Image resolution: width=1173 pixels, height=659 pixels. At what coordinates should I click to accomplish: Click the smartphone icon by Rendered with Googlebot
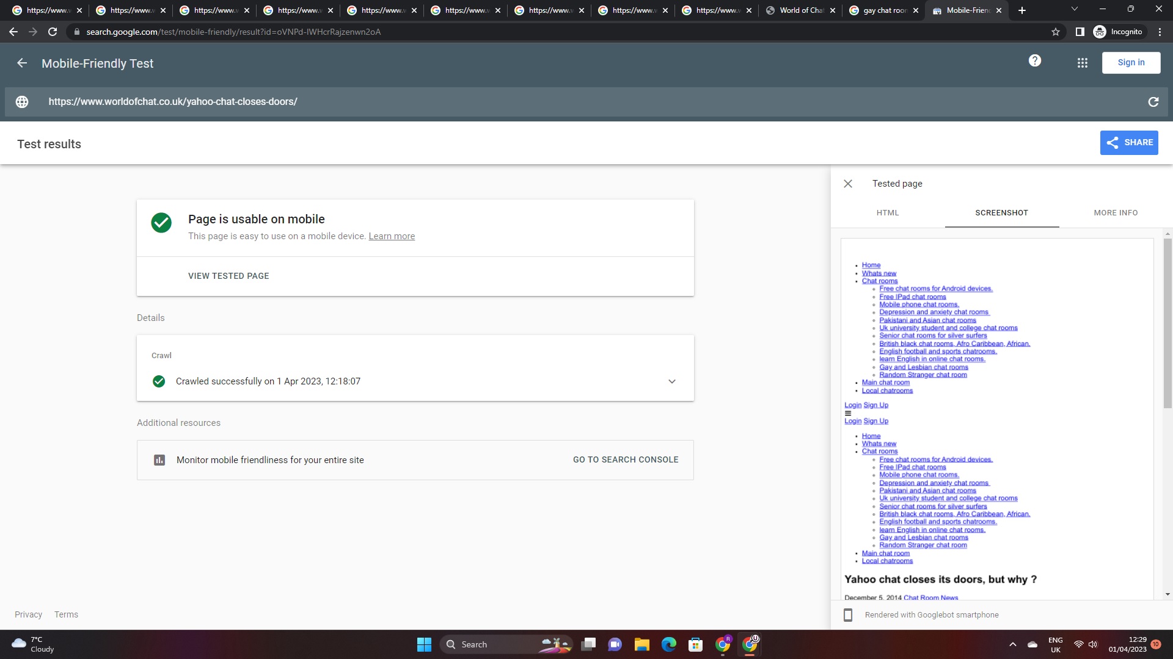coord(848,615)
